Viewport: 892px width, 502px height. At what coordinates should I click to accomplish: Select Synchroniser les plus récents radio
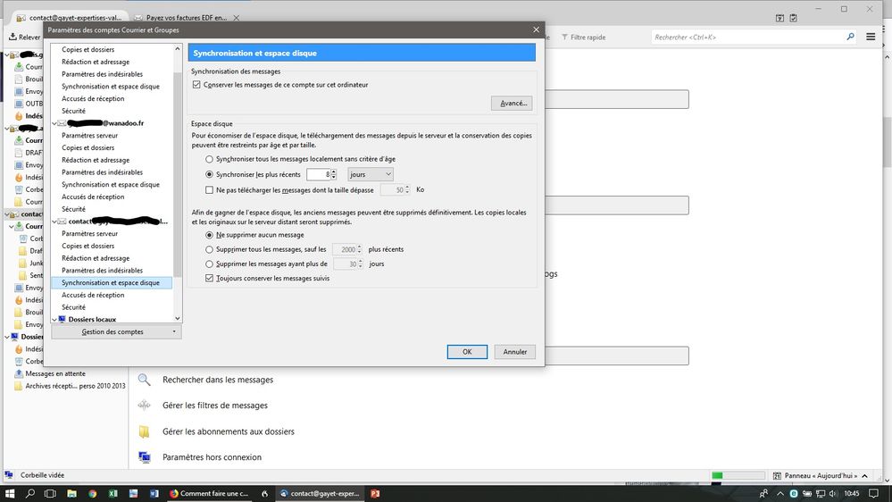coord(209,174)
